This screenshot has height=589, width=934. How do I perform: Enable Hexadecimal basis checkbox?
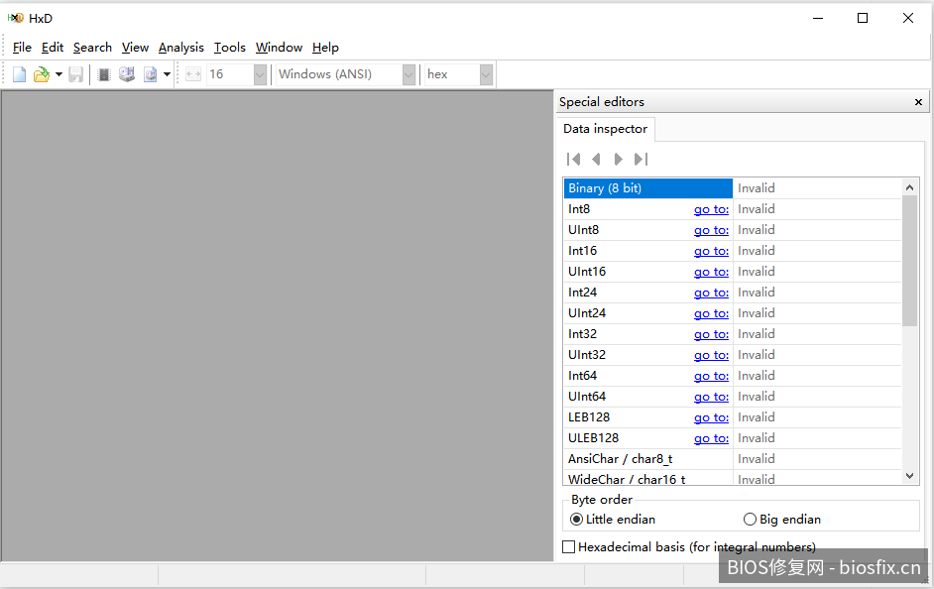pos(569,547)
